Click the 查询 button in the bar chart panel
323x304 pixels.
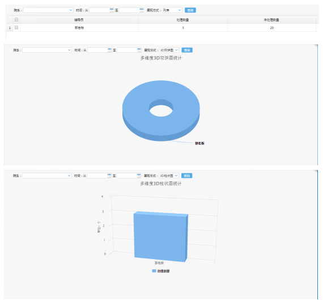tap(186, 176)
